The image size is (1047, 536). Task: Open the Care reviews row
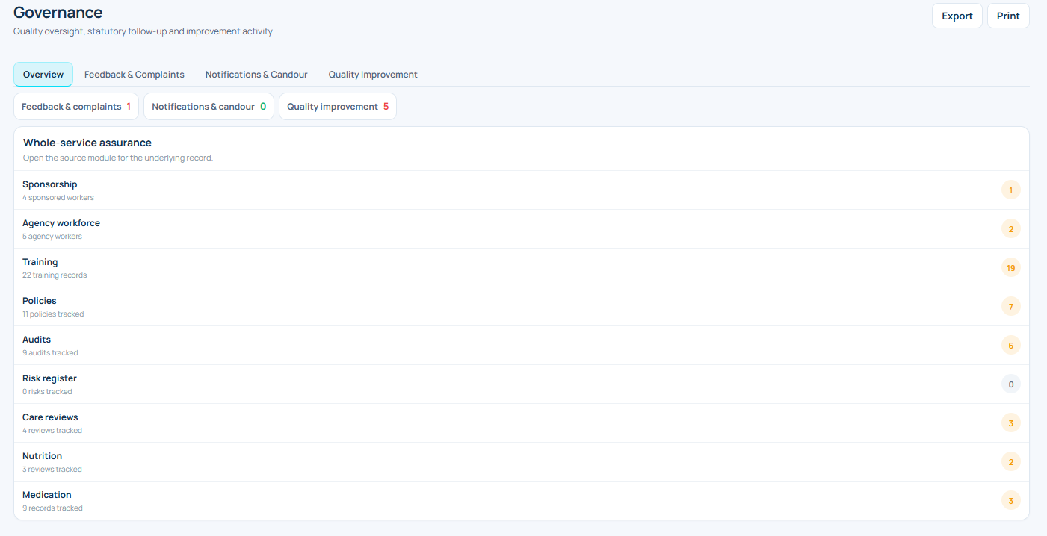click(x=521, y=423)
